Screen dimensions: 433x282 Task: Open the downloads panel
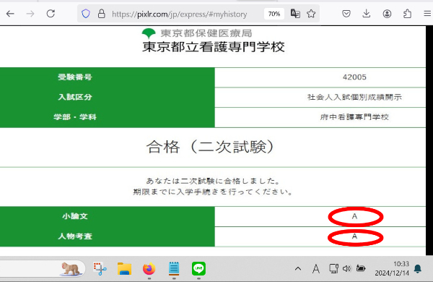pyautogui.click(x=367, y=13)
